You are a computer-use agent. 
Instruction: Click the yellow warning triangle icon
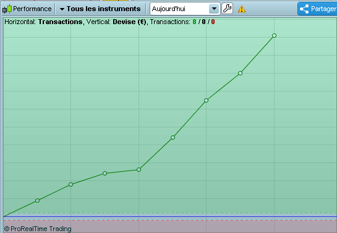(x=242, y=9)
